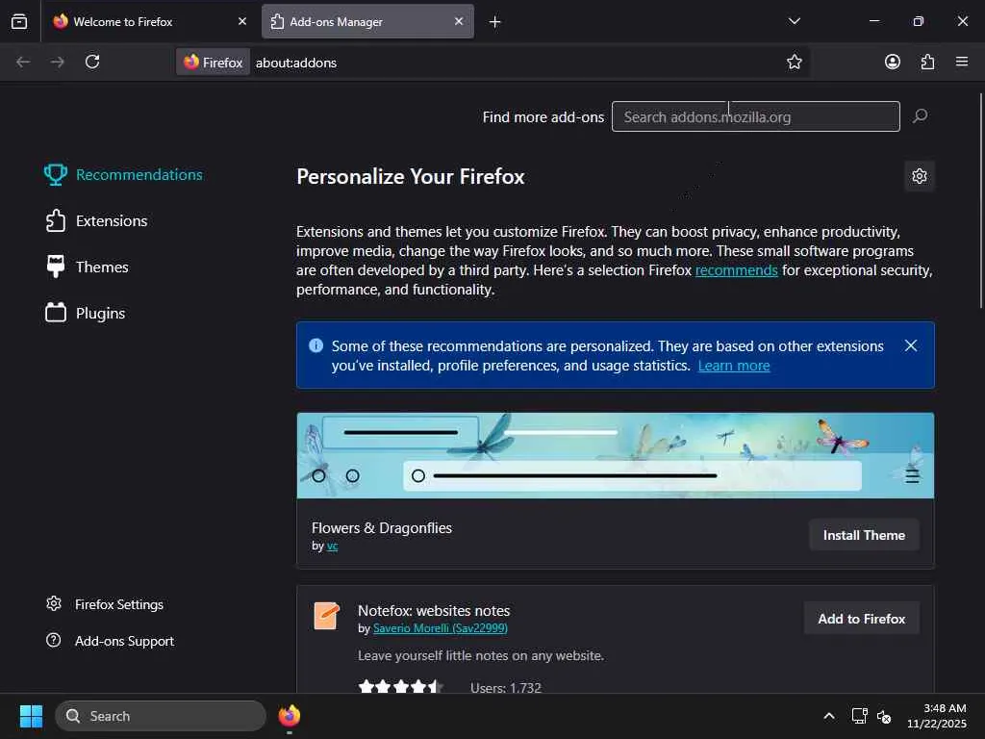Open the application hamburger menu
The image size is (985, 739).
962,62
